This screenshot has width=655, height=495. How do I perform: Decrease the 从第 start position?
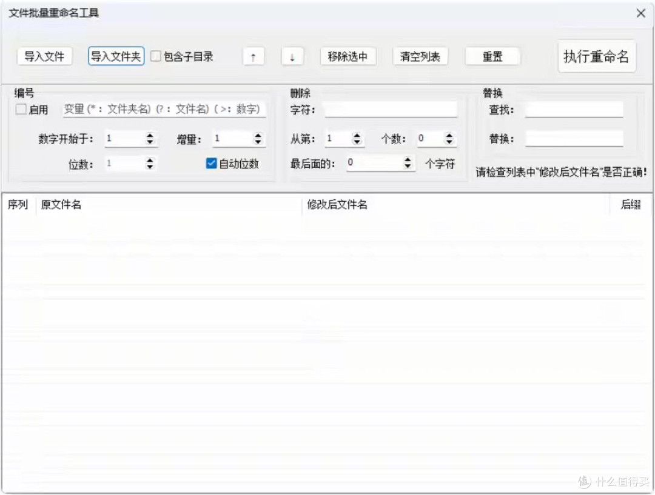pos(357,142)
